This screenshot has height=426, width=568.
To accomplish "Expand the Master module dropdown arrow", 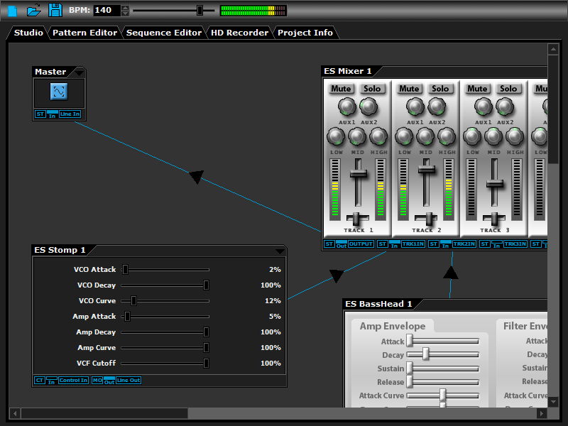I will pyautogui.click(x=78, y=72).
